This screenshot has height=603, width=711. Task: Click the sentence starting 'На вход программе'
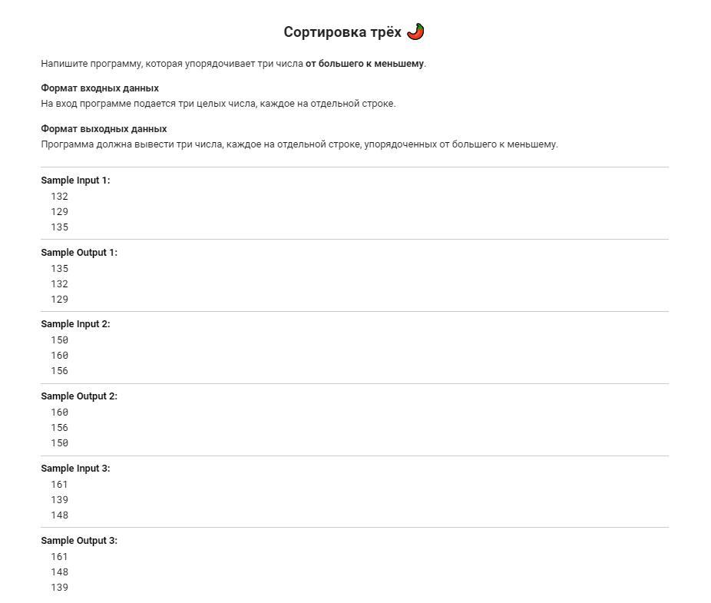[218, 104]
